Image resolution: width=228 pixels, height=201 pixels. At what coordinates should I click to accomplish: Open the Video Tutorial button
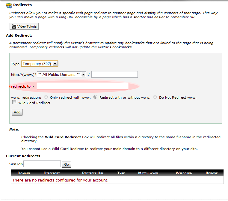pyautogui.click(x=24, y=26)
